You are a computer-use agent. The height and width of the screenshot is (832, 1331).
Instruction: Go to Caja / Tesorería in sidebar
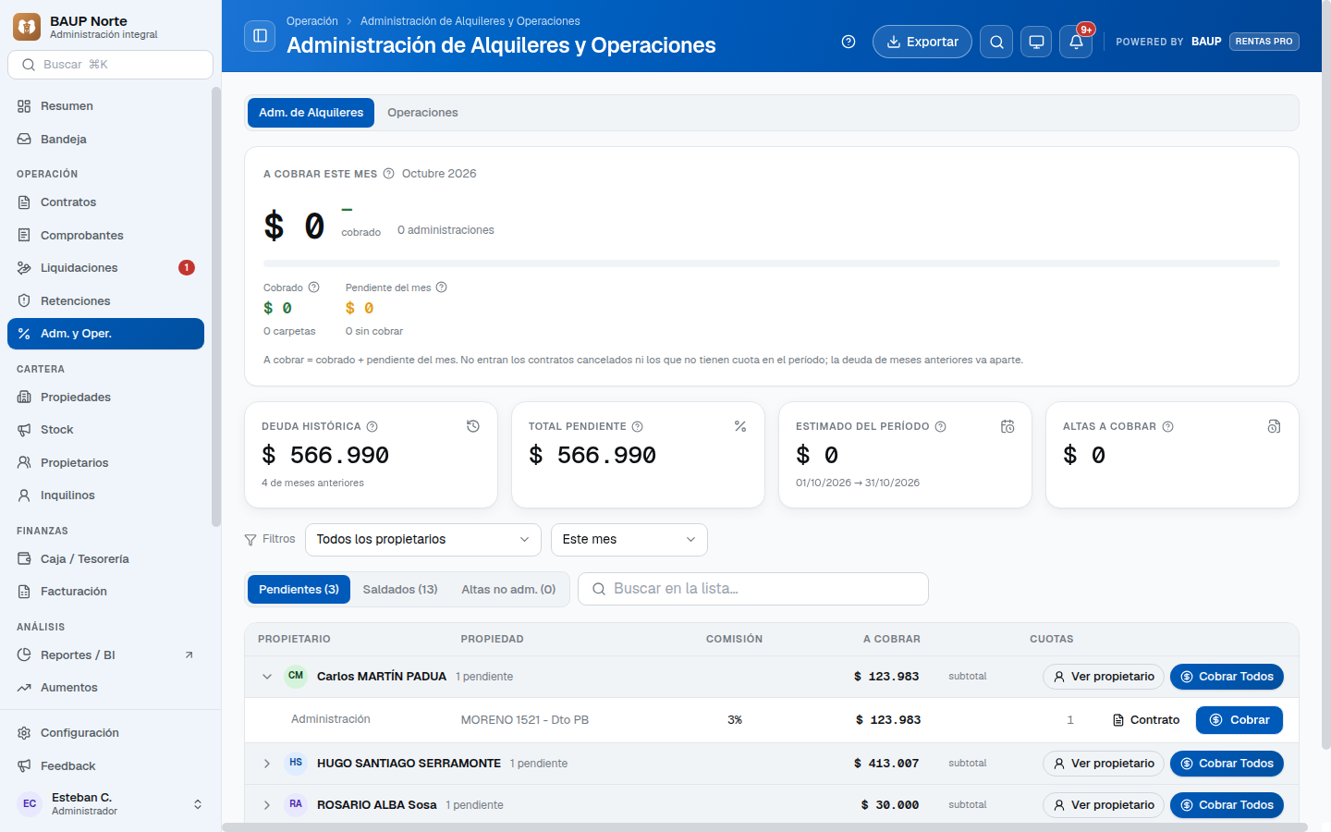(x=105, y=559)
